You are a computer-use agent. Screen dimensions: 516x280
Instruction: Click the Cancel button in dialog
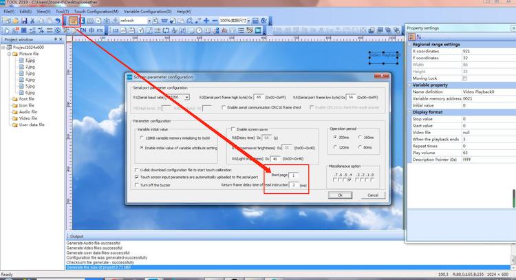point(372,195)
